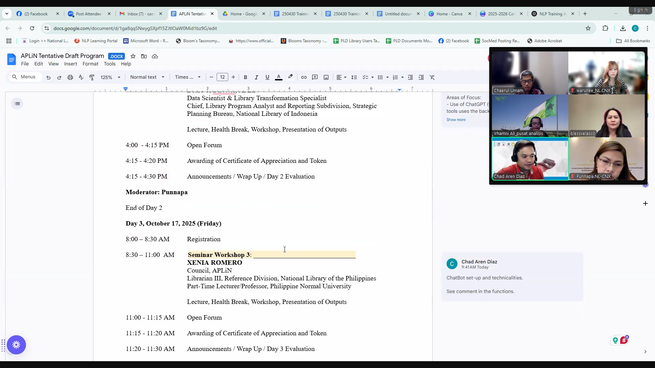This screenshot has height=368, width=655.
Task: Select the Paint format tool
Action: 92,77
